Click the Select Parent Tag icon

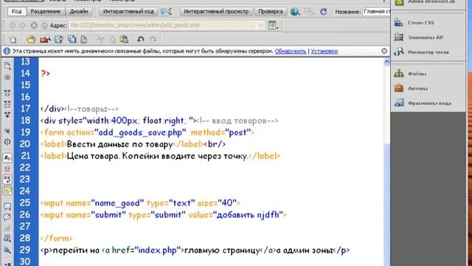[x=7, y=131]
